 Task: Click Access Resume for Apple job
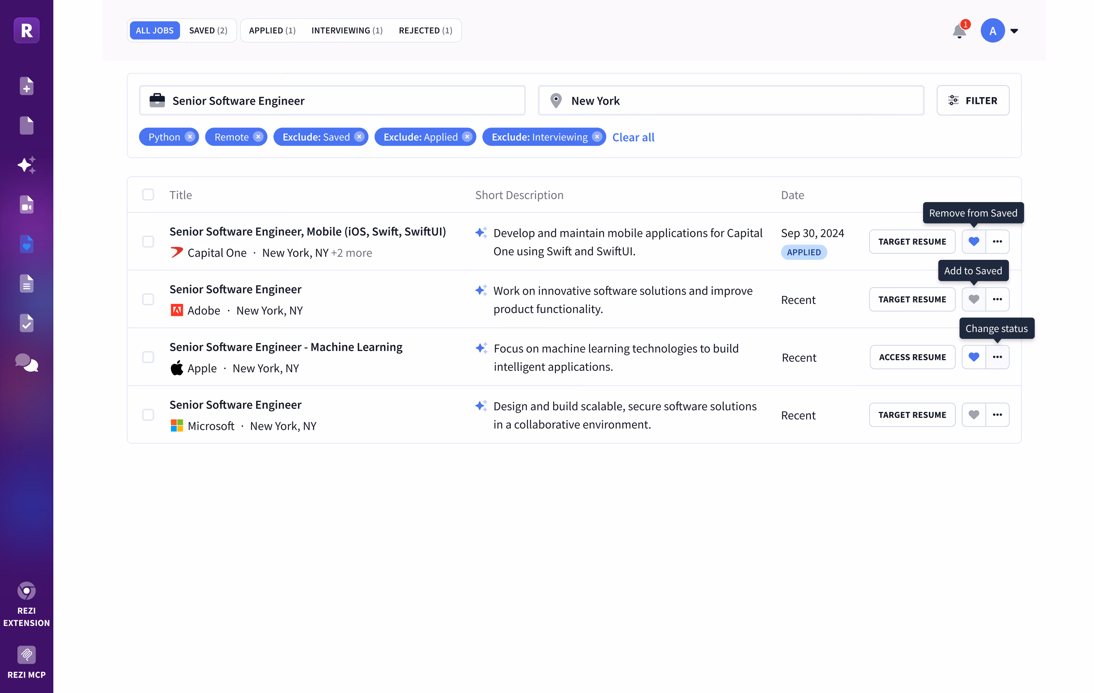(912, 357)
